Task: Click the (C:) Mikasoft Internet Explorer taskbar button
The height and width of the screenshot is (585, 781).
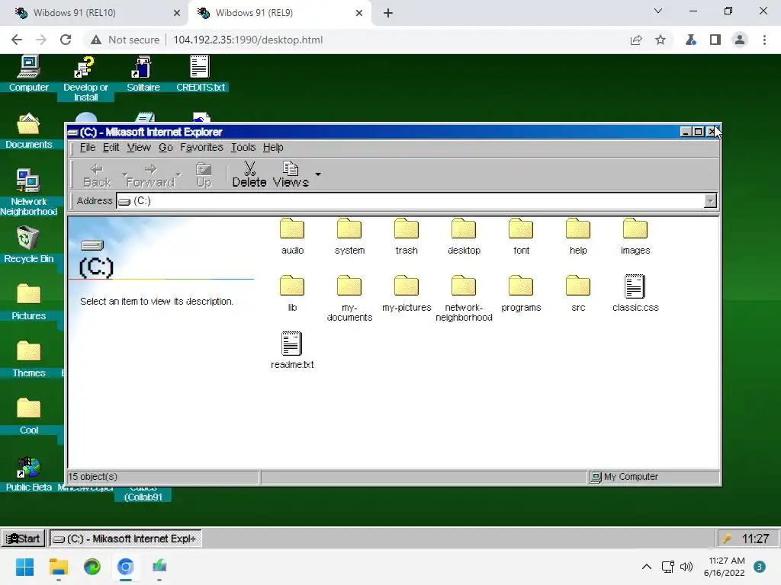Action: click(126, 539)
